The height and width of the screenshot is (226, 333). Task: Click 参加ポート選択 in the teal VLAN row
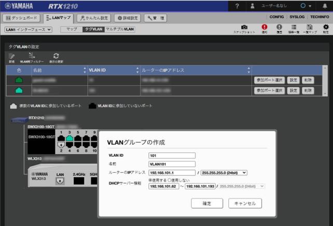269,91
